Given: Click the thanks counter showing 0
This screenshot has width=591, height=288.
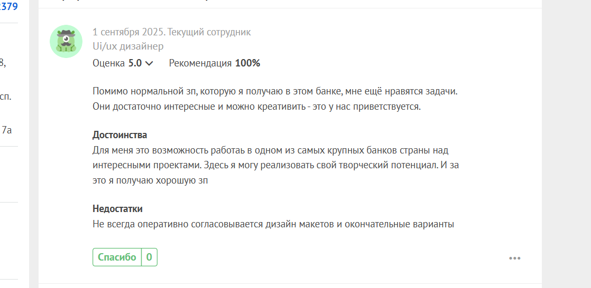Looking at the screenshot, I should pos(149,257).
